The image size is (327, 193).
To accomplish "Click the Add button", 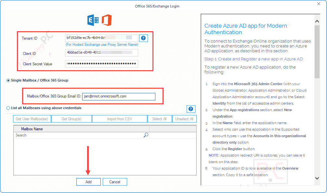I will click(88, 182).
